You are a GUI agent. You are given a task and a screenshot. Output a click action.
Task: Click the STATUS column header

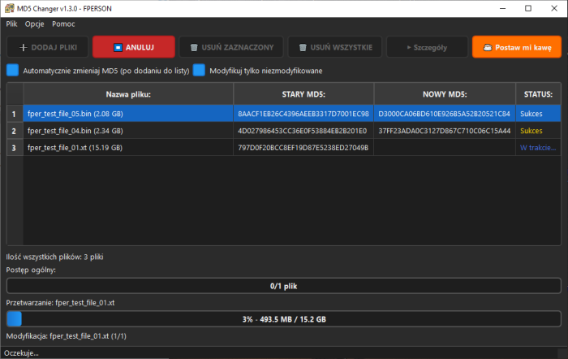pos(537,94)
